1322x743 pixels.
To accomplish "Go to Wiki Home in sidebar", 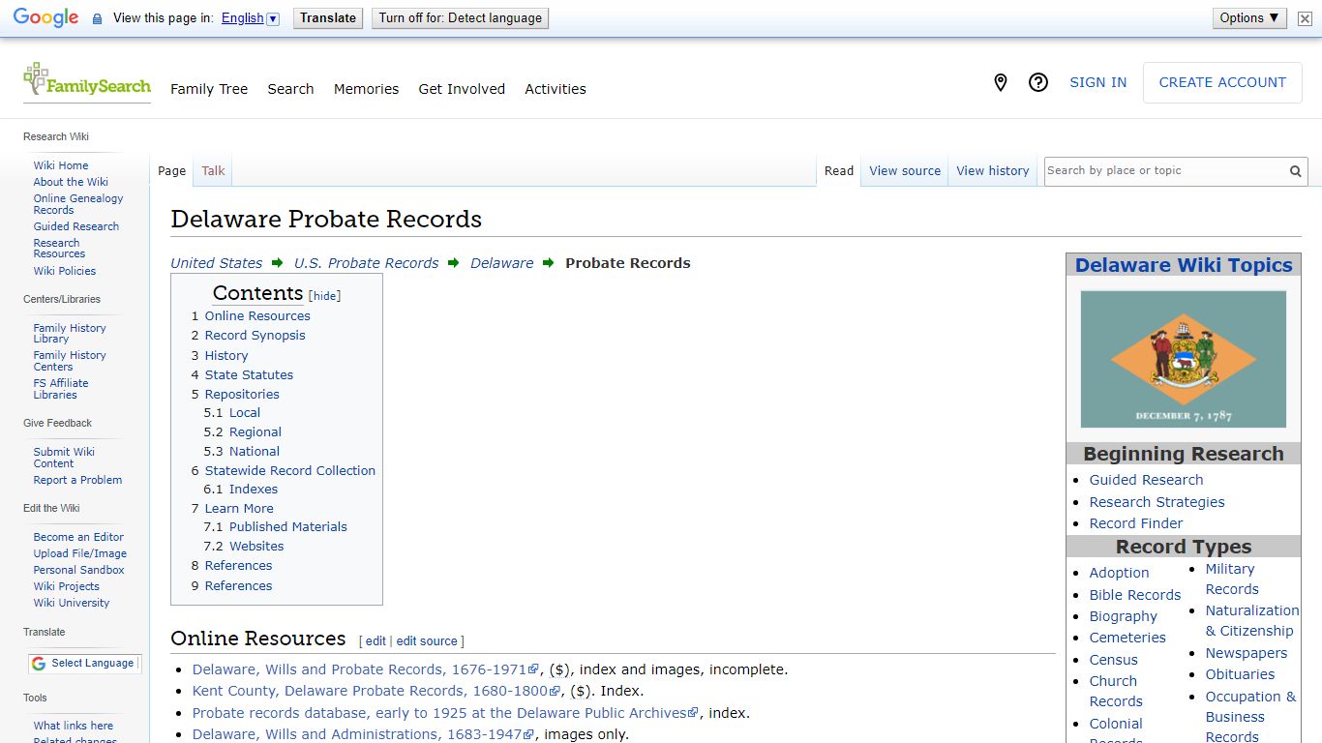I will pos(61,165).
